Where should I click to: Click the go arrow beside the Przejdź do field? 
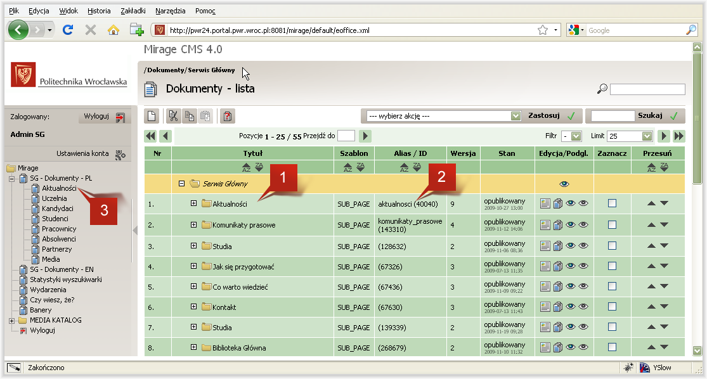tap(365, 136)
